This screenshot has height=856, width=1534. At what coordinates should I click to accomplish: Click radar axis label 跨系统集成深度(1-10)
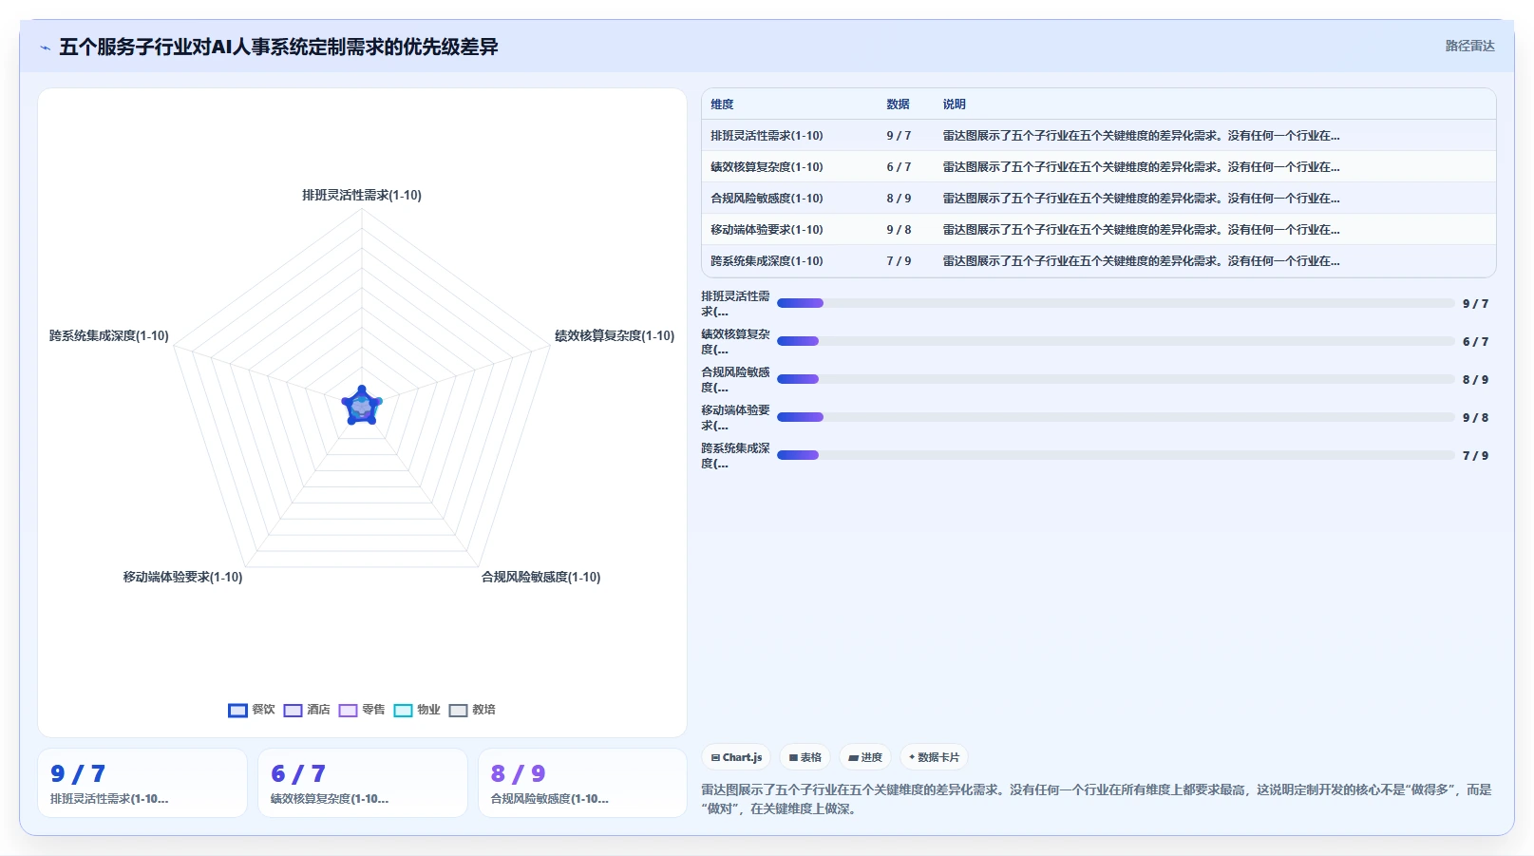(109, 335)
